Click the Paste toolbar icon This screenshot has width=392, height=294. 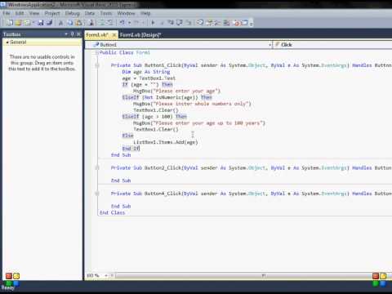point(78,23)
